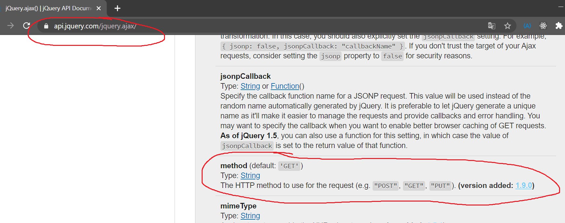Screen dimensions: 565x223
Task: Open a new browser tab
Action: coord(117,8)
